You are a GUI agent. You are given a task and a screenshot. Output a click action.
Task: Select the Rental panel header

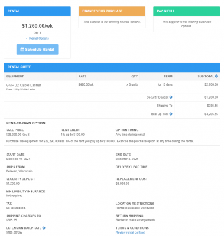pos(37,11)
